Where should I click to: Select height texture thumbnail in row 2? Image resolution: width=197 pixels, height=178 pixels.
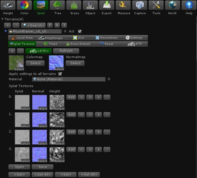click(x=57, y=137)
